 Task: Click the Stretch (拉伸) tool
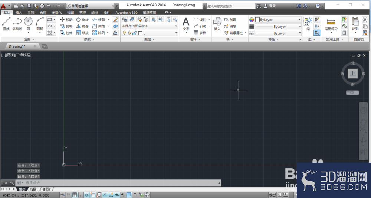click(x=66, y=33)
